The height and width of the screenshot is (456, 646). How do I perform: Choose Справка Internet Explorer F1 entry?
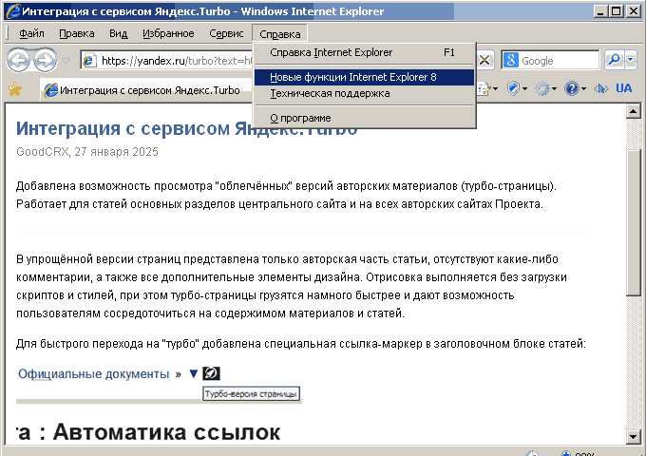click(364, 52)
